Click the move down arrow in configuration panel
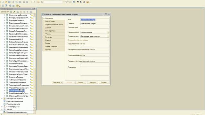Viewport: 205px width, 115px height. pyautogui.click(x=28, y=12)
